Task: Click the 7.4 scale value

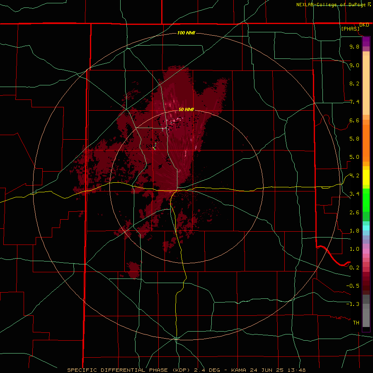Action: [354, 102]
